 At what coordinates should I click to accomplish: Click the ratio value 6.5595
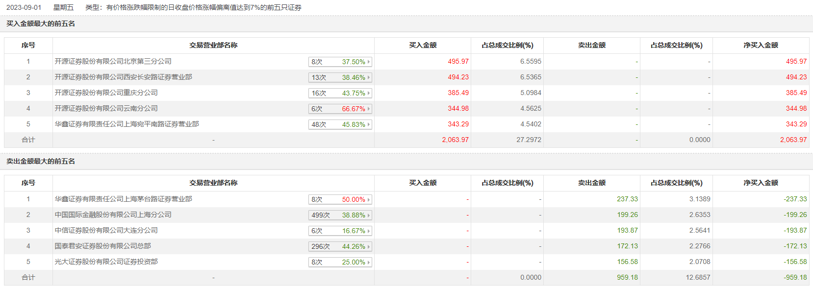click(x=531, y=61)
